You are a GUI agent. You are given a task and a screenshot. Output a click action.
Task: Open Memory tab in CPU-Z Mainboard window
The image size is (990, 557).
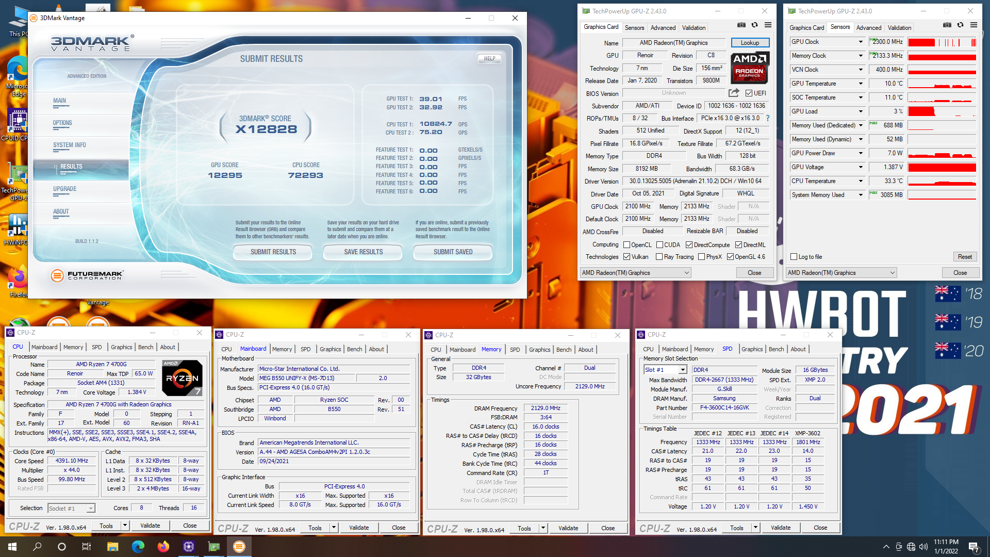point(282,349)
